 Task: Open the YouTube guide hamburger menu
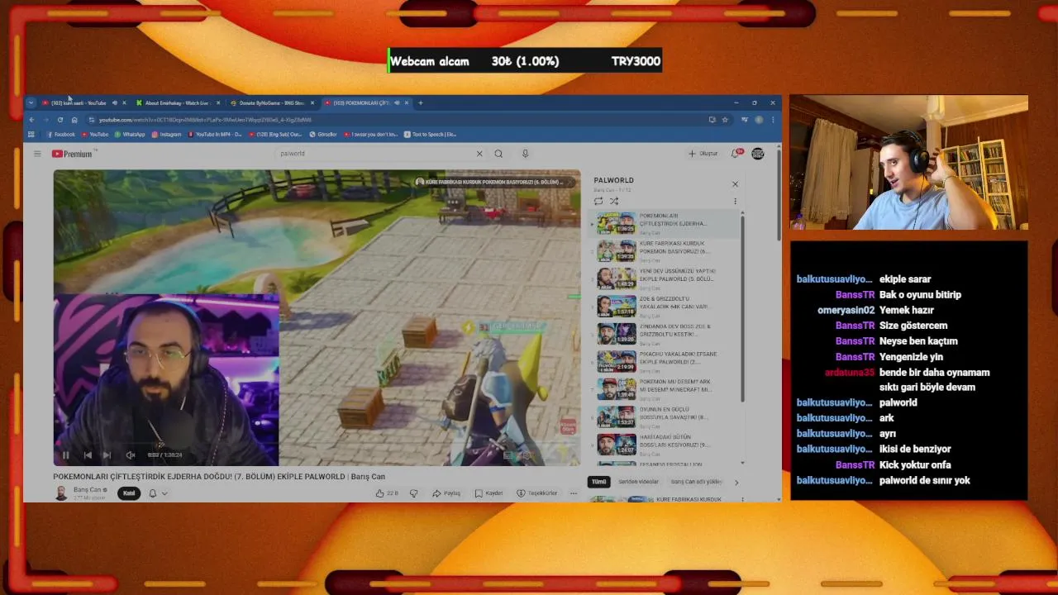37,154
